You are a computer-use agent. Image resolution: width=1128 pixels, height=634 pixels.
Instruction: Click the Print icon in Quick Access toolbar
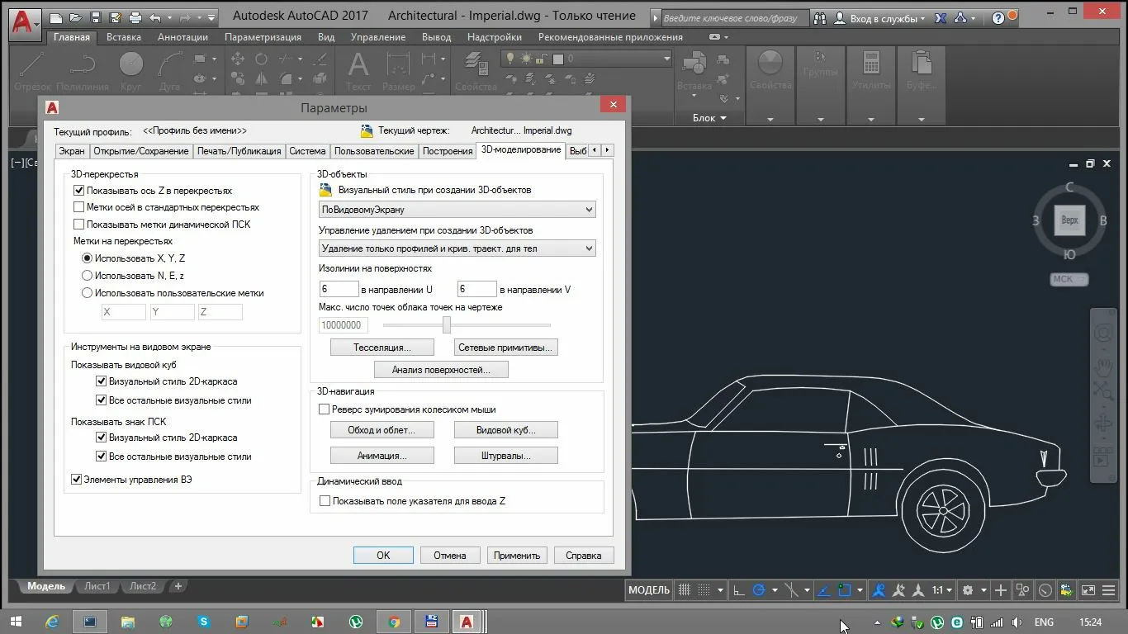point(135,17)
